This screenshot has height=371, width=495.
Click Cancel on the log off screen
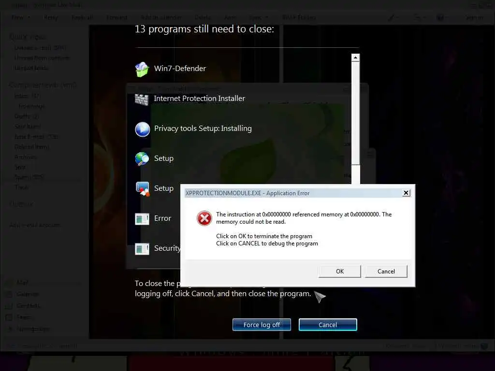[328, 325]
